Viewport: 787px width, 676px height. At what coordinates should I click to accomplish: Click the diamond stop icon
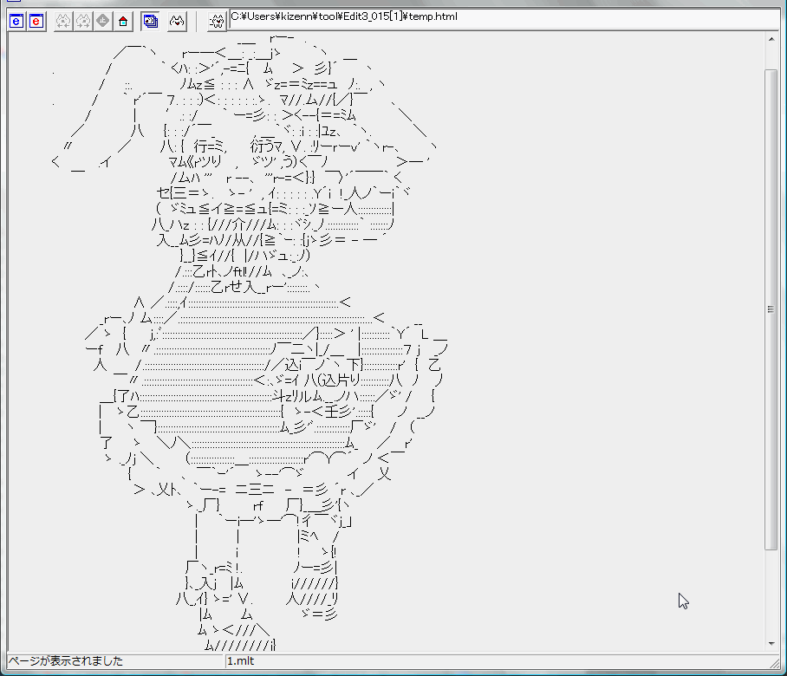(103, 21)
